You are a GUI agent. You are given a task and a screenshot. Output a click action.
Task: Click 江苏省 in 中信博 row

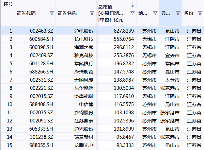[194, 104]
